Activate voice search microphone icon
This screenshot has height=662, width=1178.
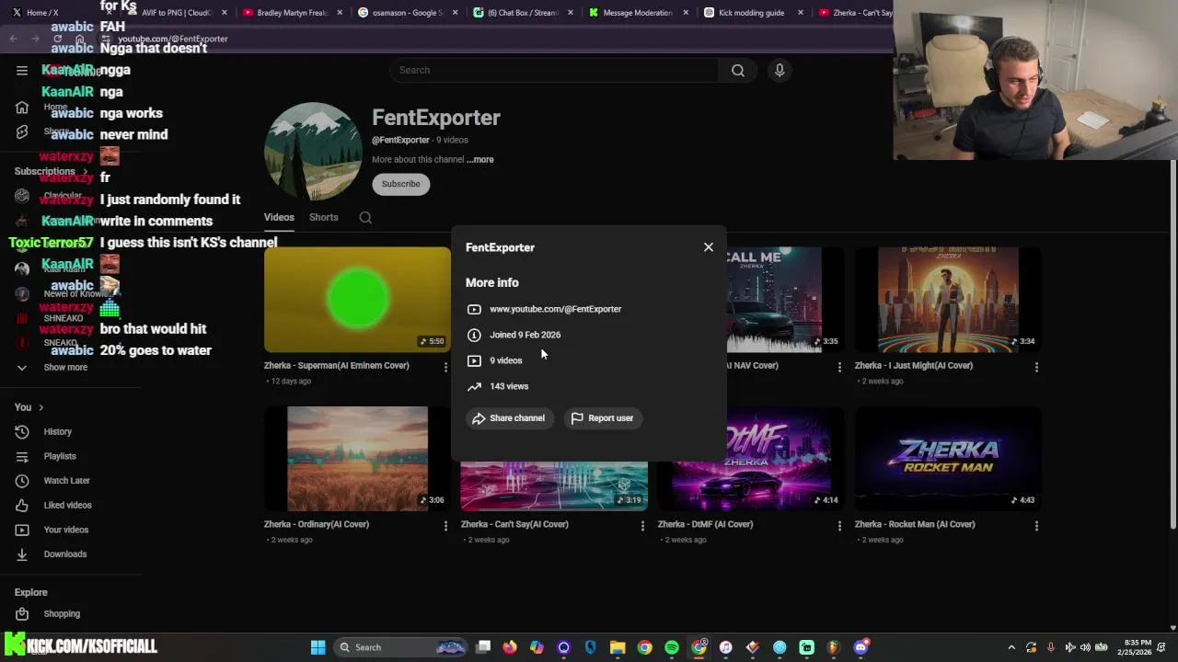tap(780, 70)
